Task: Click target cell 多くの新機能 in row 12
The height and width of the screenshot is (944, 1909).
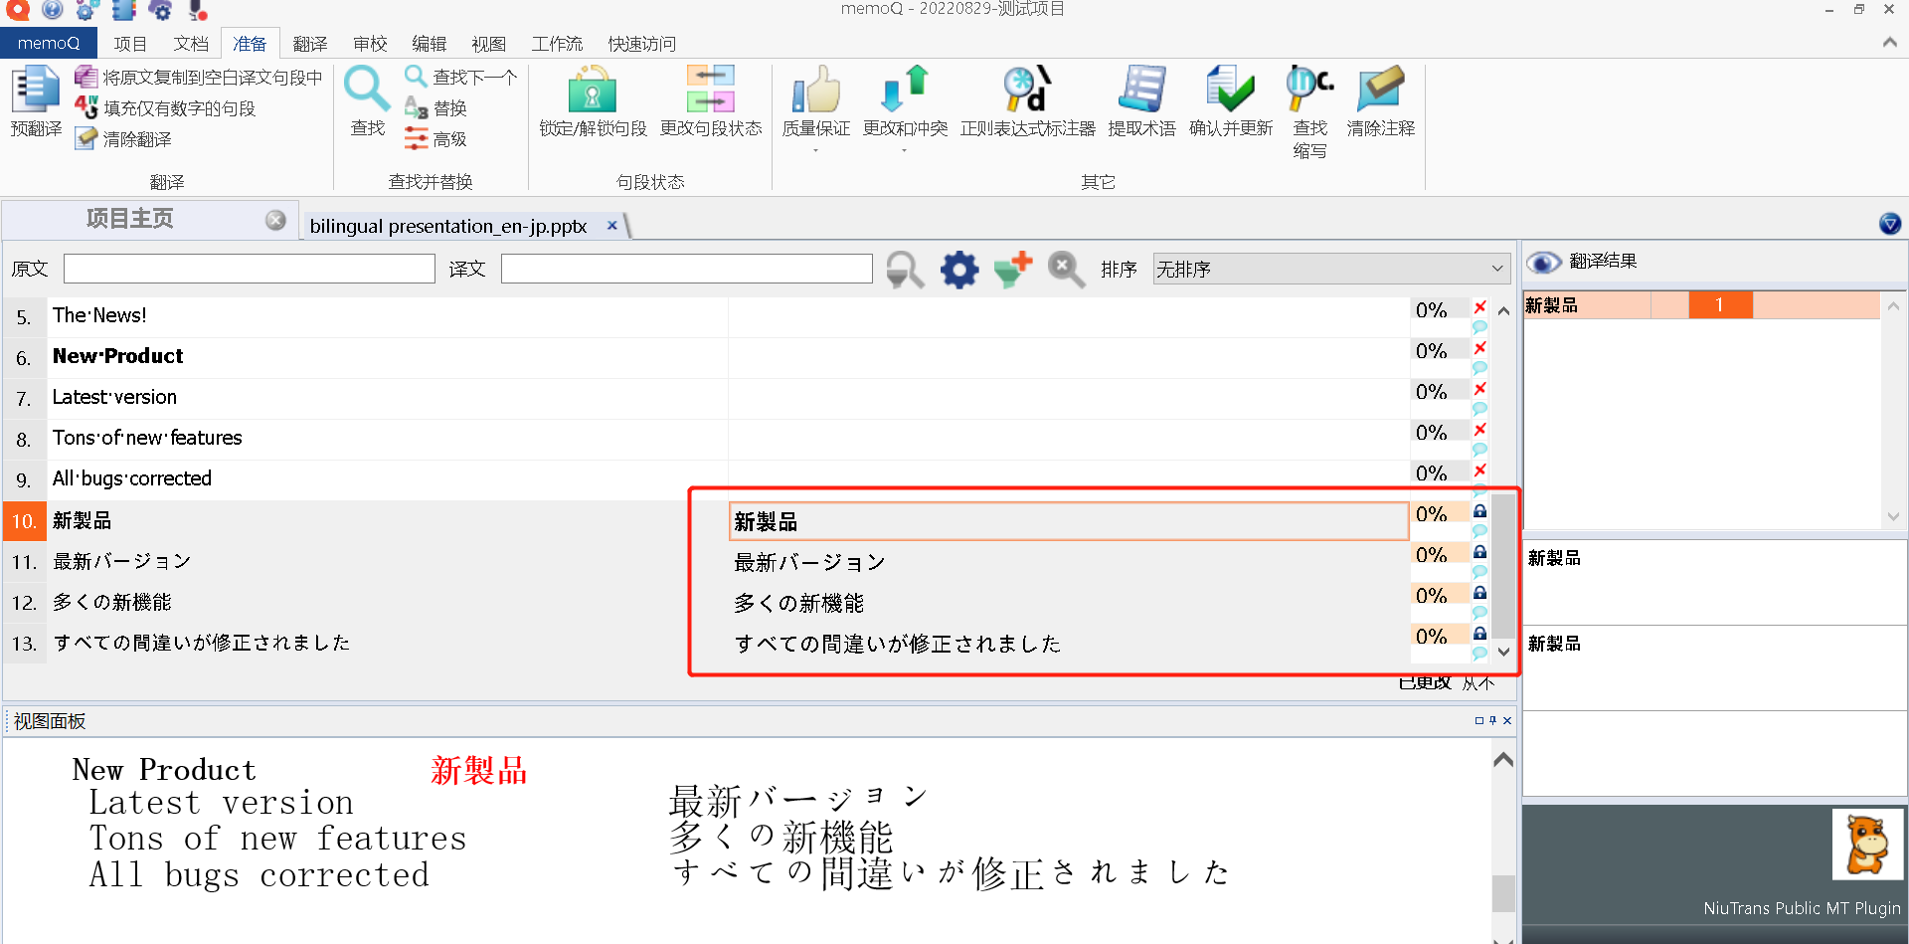Action: (x=1069, y=603)
